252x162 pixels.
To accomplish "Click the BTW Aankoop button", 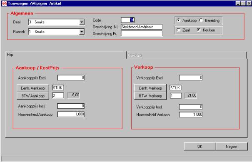I will [x=33, y=96].
